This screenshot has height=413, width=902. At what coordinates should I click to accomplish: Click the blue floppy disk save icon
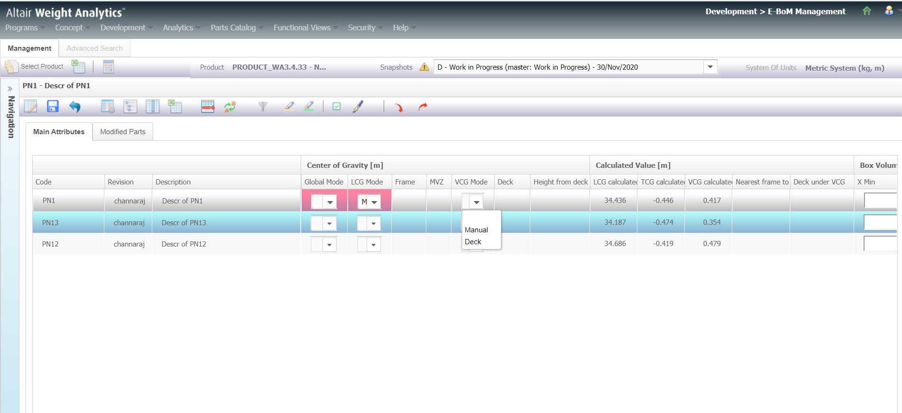click(x=53, y=107)
